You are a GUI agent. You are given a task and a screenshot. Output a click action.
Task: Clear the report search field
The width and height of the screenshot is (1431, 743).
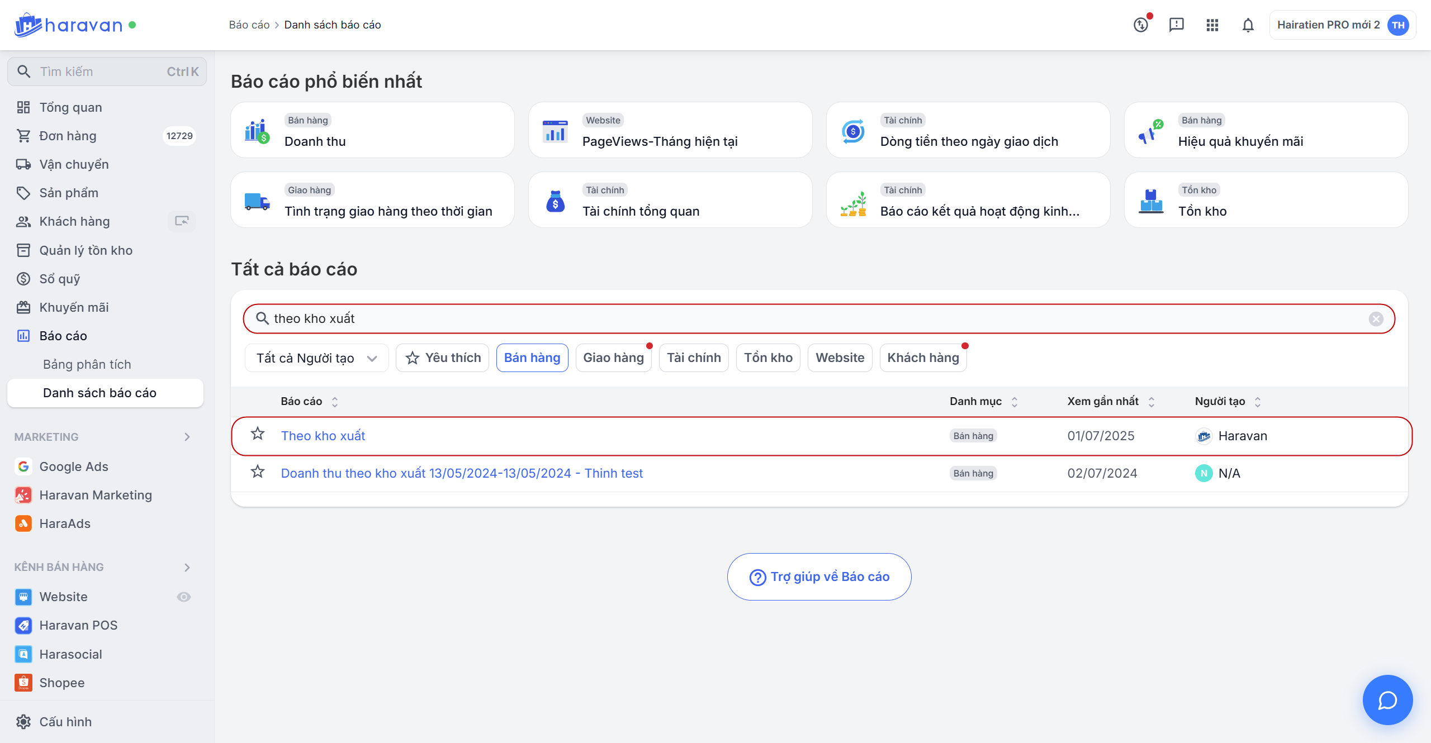[1376, 319]
